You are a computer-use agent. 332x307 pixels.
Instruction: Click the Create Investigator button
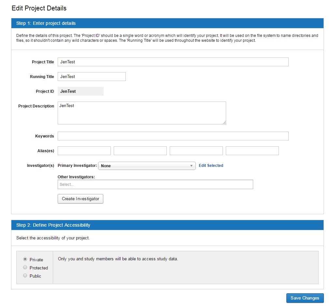(x=80, y=199)
